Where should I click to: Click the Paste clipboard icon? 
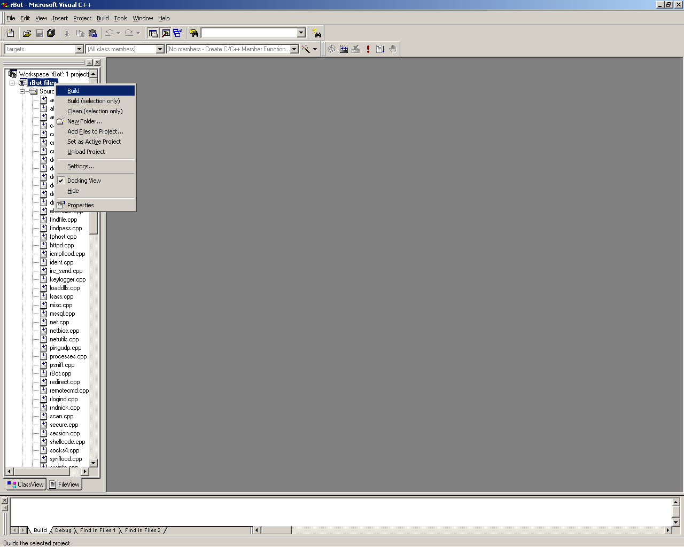pos(92,33)
